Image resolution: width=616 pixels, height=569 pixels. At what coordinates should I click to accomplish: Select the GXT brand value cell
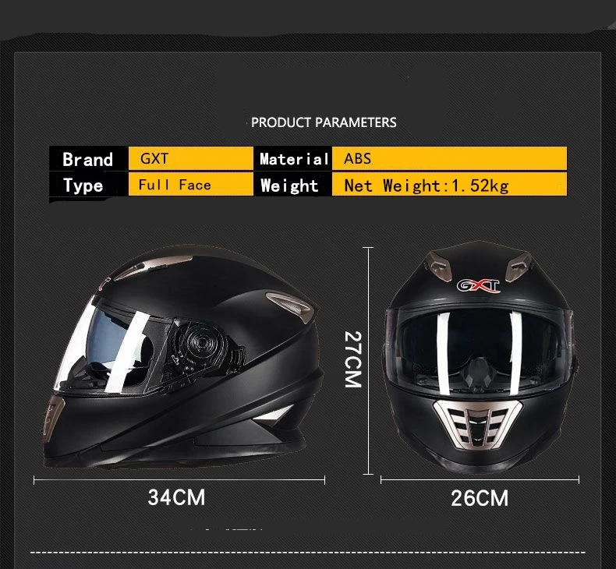coord(190,158)
